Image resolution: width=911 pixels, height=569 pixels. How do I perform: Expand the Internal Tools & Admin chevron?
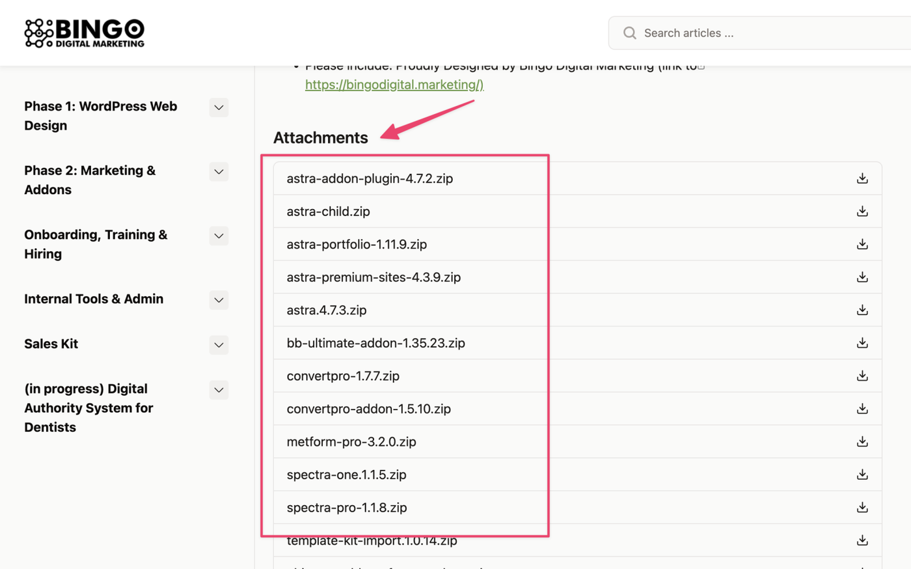pyautogui.click(x=219, y=300)
